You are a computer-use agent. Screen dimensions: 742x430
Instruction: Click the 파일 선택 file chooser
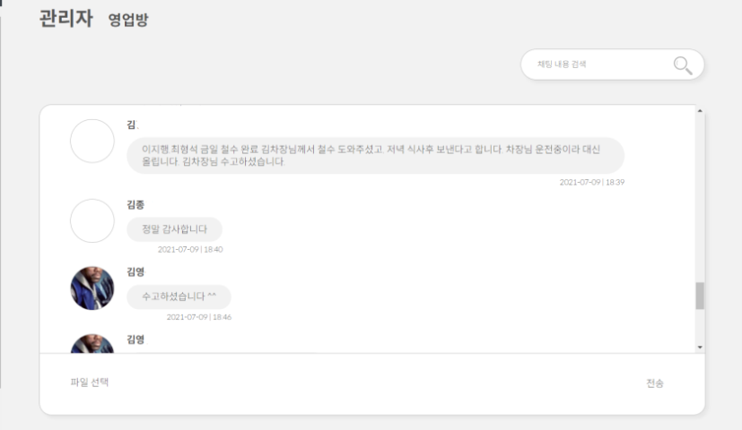pyautogui.click(x=90, y=383)
